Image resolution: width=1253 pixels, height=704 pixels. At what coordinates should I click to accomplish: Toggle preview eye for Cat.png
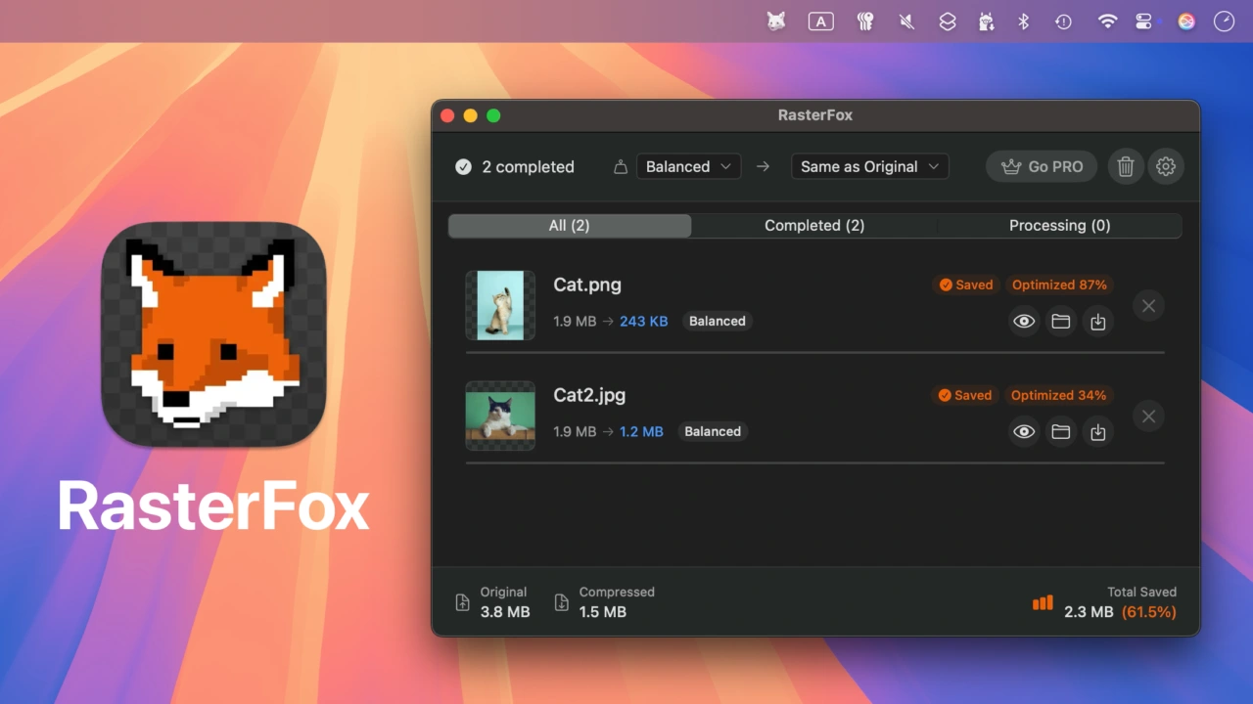click(x=1024, y=322)
